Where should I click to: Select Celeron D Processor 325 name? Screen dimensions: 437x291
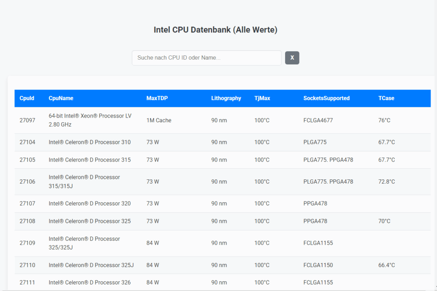click(90, 221)
